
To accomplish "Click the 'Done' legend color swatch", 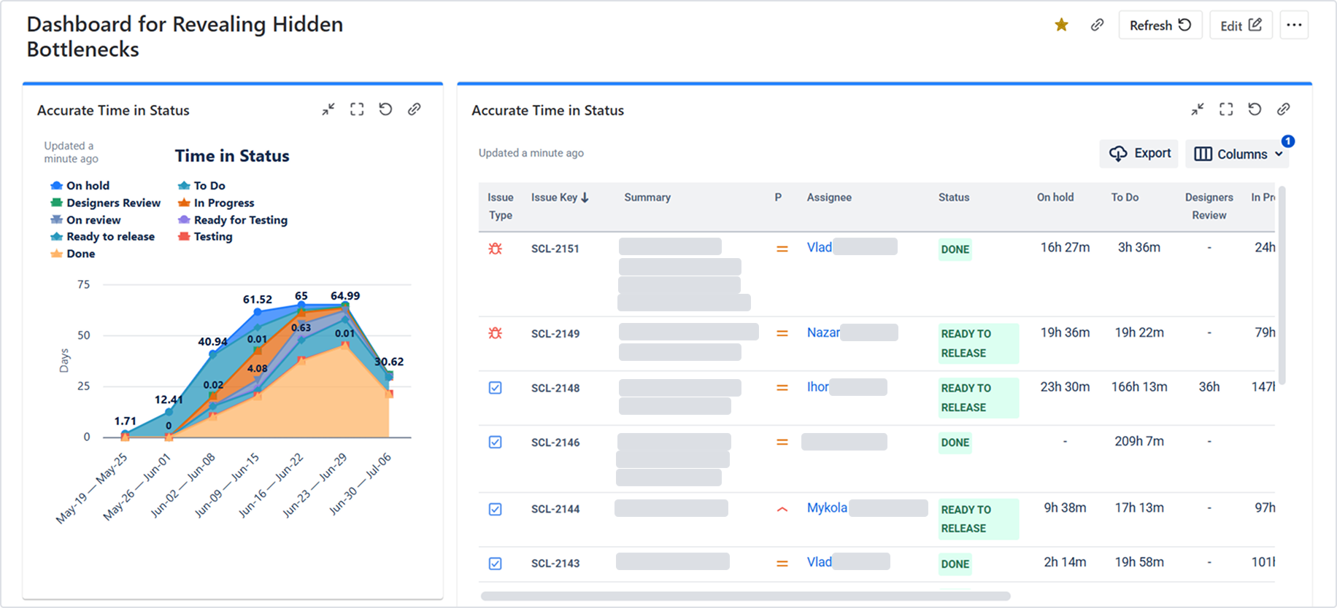I will 56,254.
